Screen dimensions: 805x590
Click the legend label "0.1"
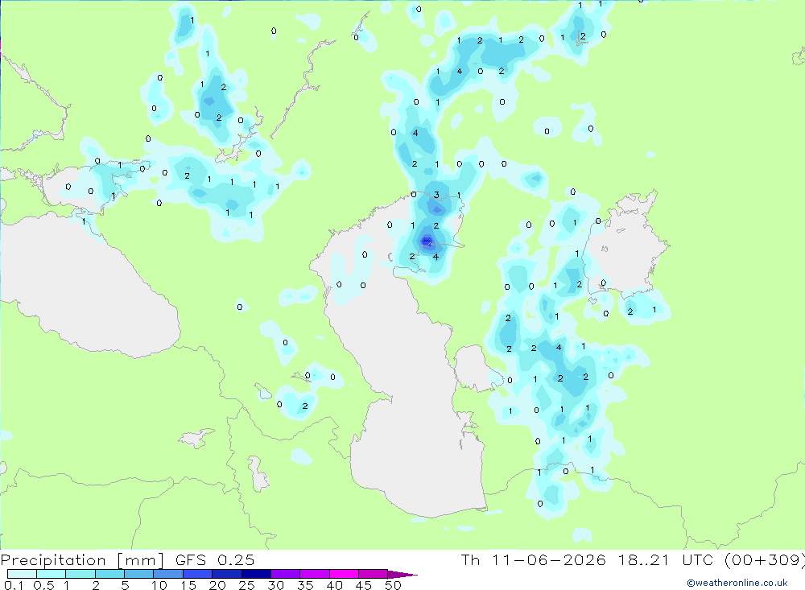pos(14,585)
